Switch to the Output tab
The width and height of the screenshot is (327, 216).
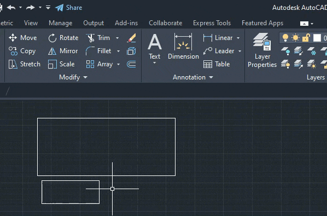pyautogui.click(x=94, y=23)
